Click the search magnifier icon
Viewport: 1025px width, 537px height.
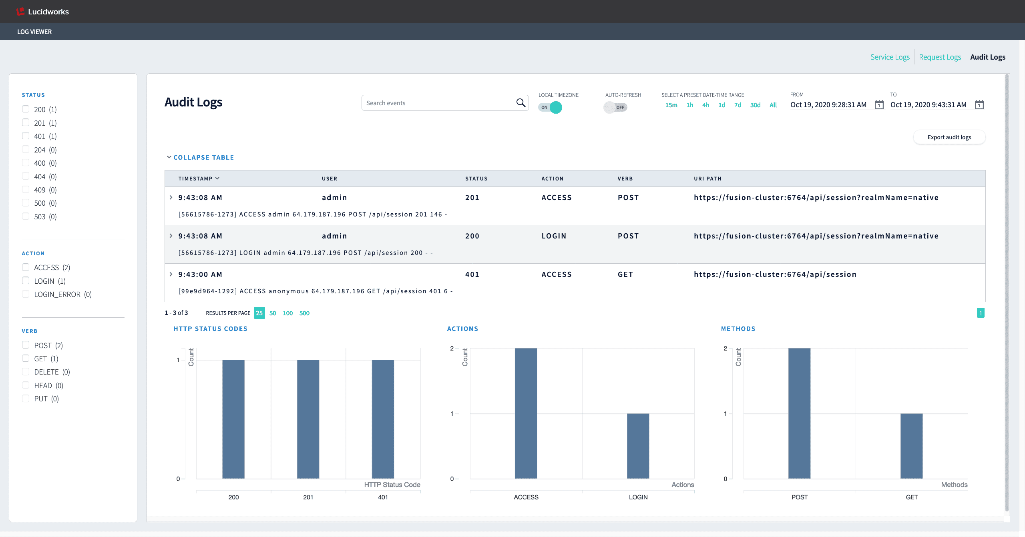pyautogui.click(x=521, y=103)
